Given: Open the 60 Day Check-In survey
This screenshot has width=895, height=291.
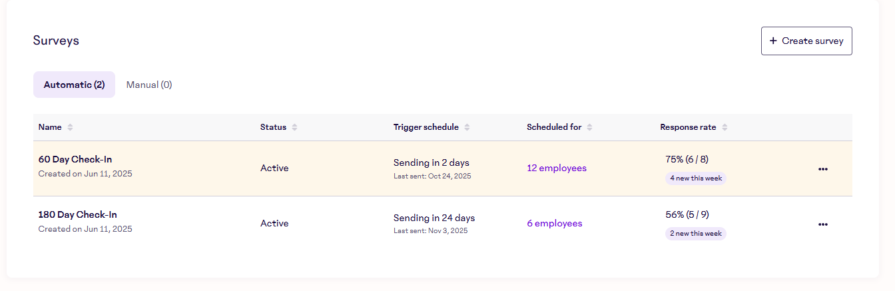Looking at the screenshot, I should 75,159.
